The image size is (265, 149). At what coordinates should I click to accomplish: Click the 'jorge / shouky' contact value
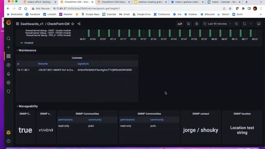tap(200, 130)
